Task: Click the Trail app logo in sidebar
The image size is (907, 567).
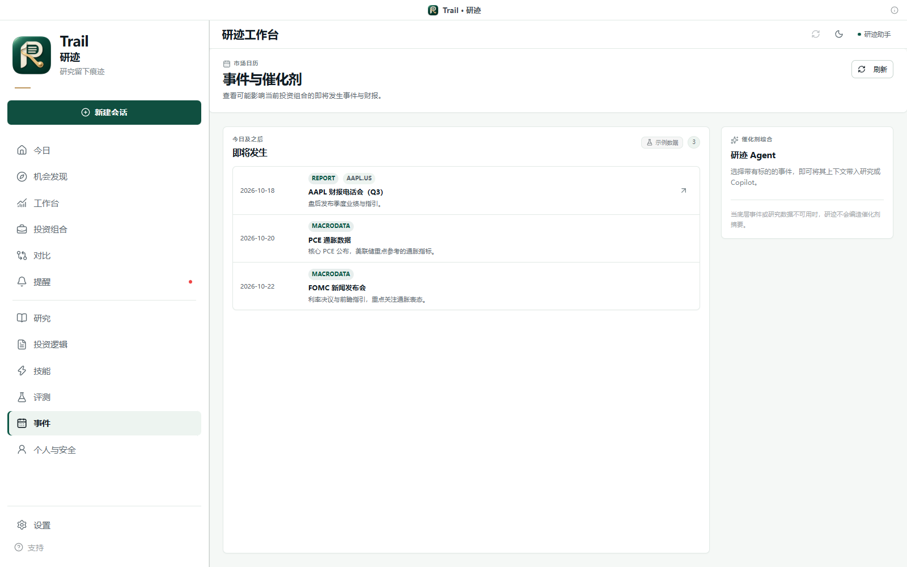Action: tap(32, 55)
